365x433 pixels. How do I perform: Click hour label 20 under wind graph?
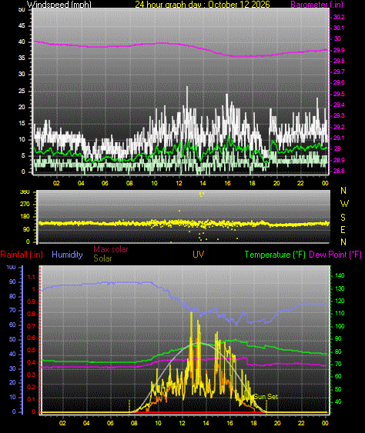tap(276, 183)
